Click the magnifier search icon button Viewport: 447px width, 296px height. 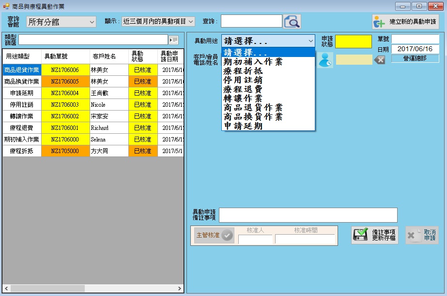(292, 22)
